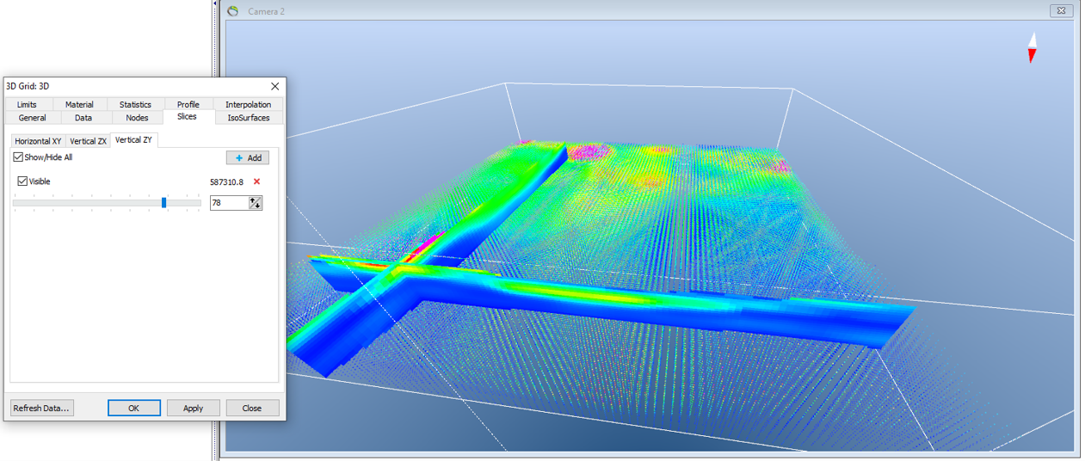Click the north arrow compass in 3D view
Screen dimensions: 1085x461
[1032, 48]
